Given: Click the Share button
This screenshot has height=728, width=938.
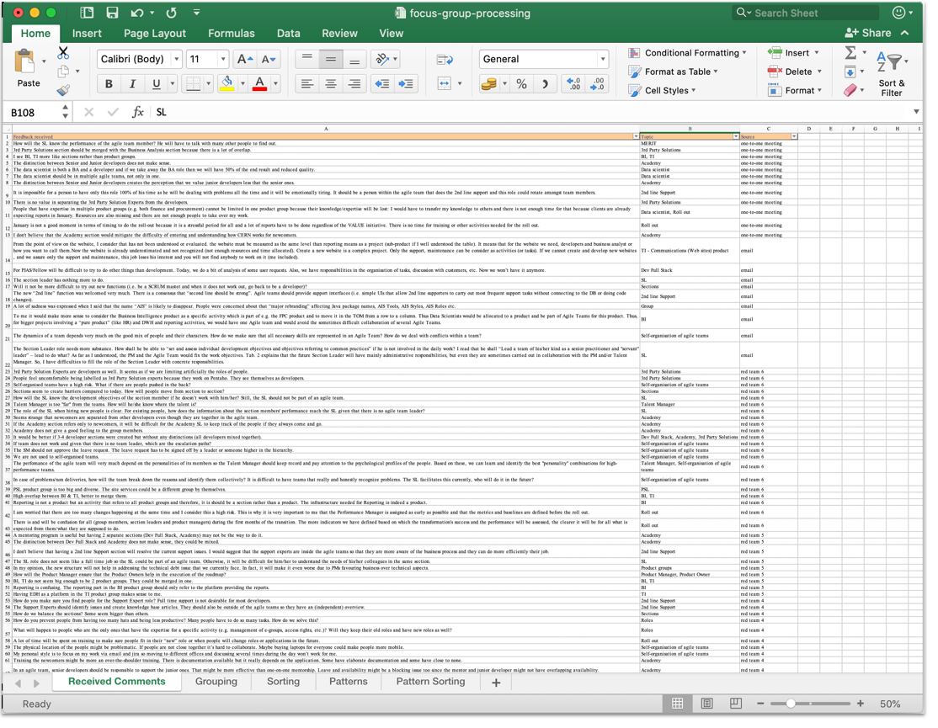Looking at the screenshot, I should click(868, 33).
